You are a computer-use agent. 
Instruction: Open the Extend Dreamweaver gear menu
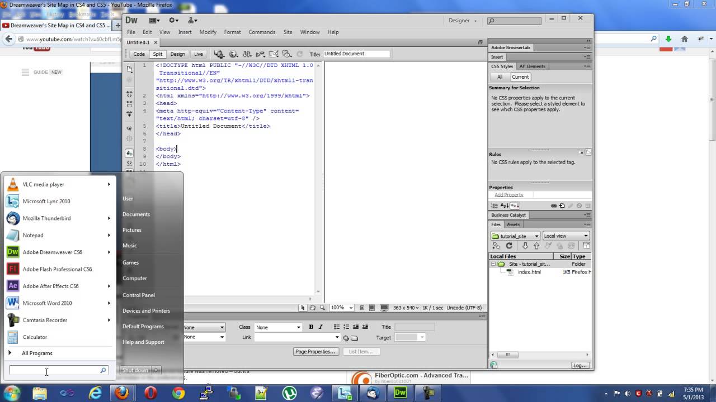pyautogui.click(x=173, y=20)
